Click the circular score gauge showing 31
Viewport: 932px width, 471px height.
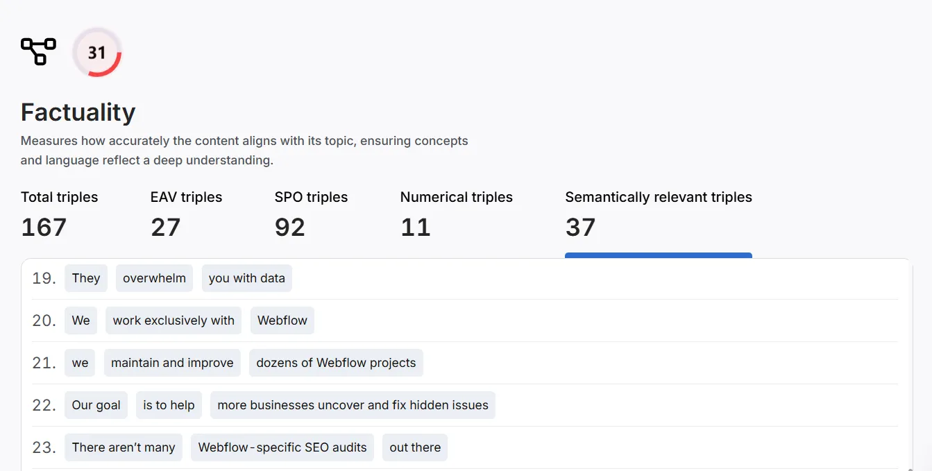coord(97,52)
